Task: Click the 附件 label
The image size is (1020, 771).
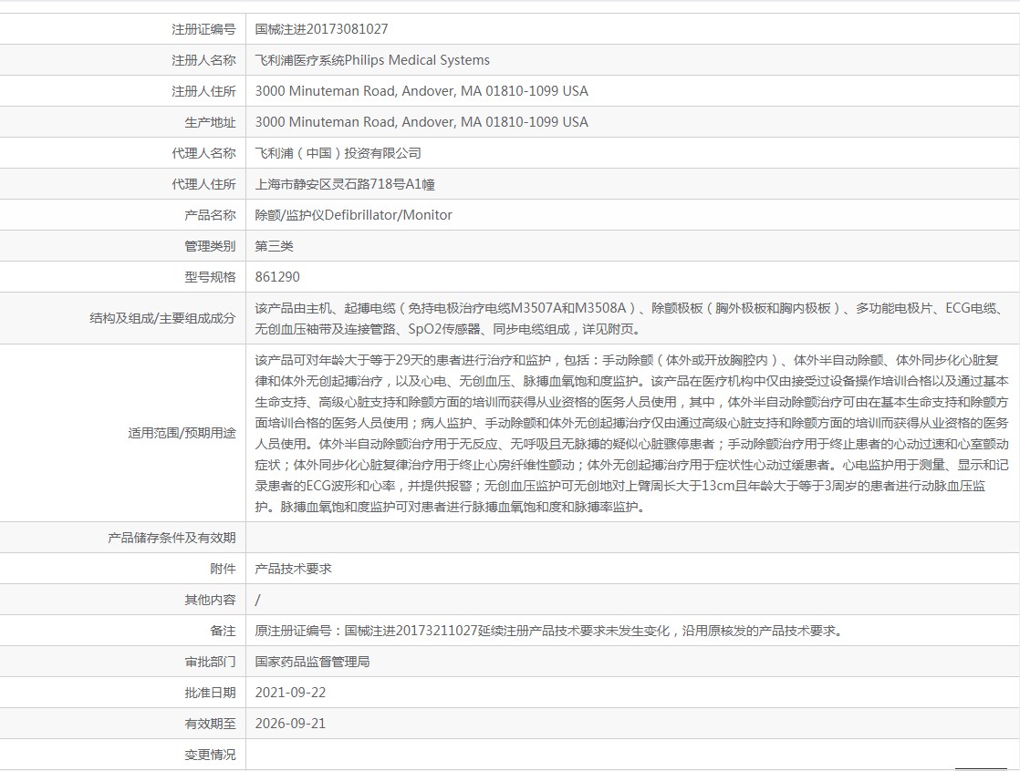Action: tap(224, 569)
